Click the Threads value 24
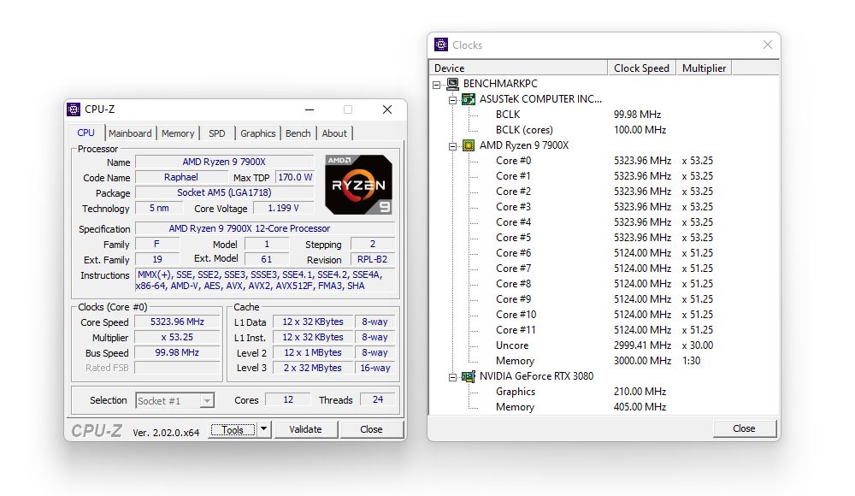 click(x=377, y=399)
